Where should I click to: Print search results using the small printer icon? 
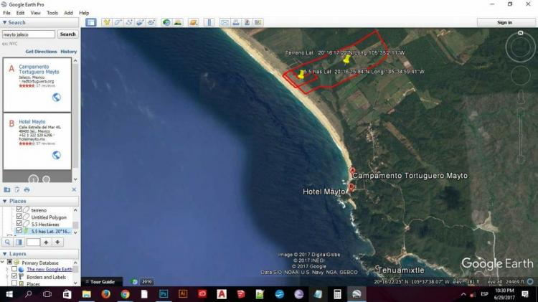click(27, 190)
